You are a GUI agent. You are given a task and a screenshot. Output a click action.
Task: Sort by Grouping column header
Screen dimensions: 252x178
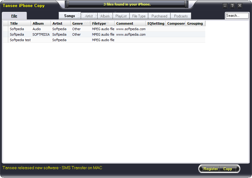(195, 23)
